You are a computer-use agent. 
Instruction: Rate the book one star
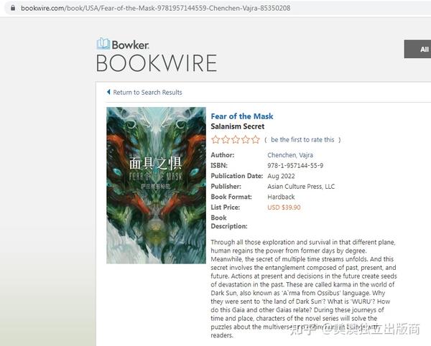215,139
